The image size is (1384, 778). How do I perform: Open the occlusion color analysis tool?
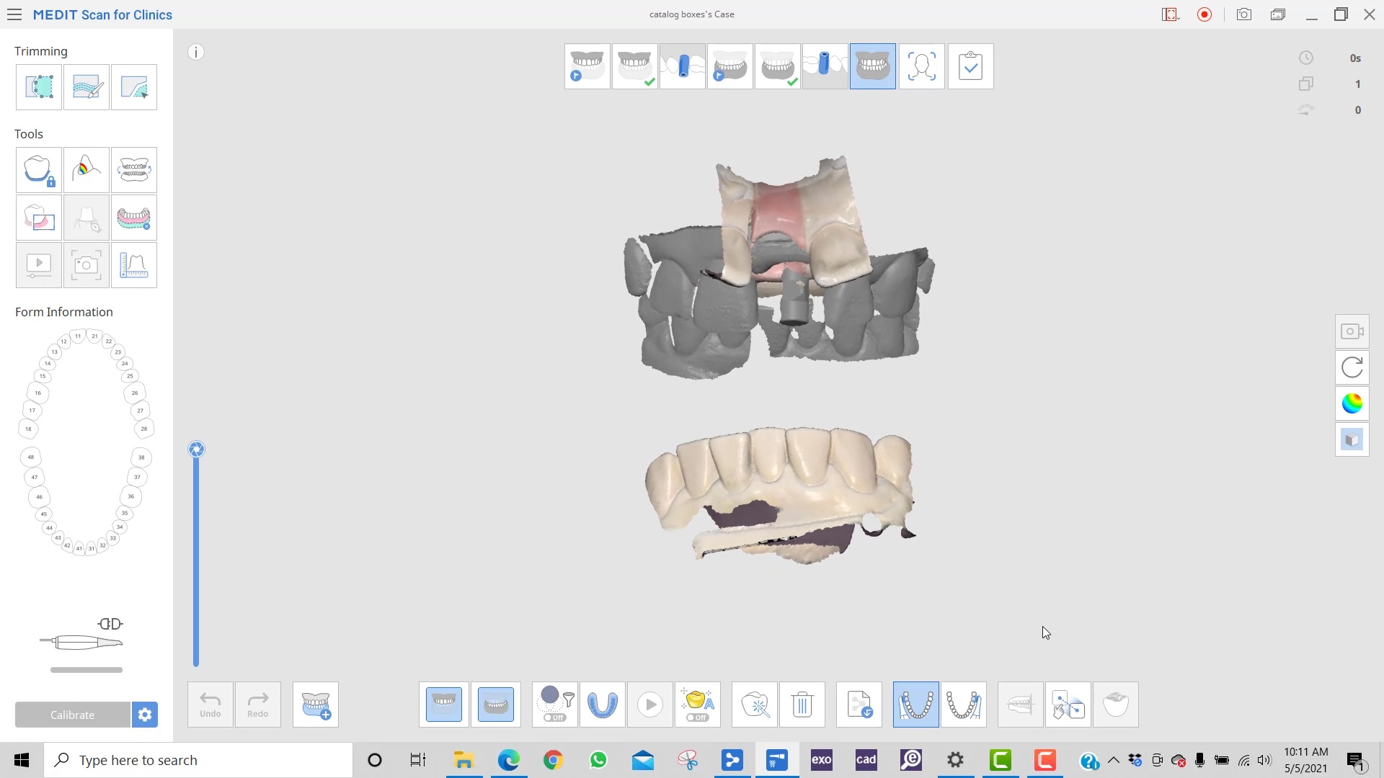tap(86, 170)
